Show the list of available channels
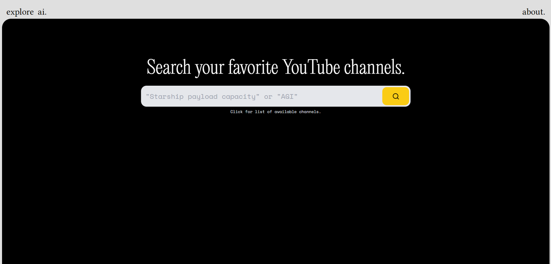 (275, 112)
